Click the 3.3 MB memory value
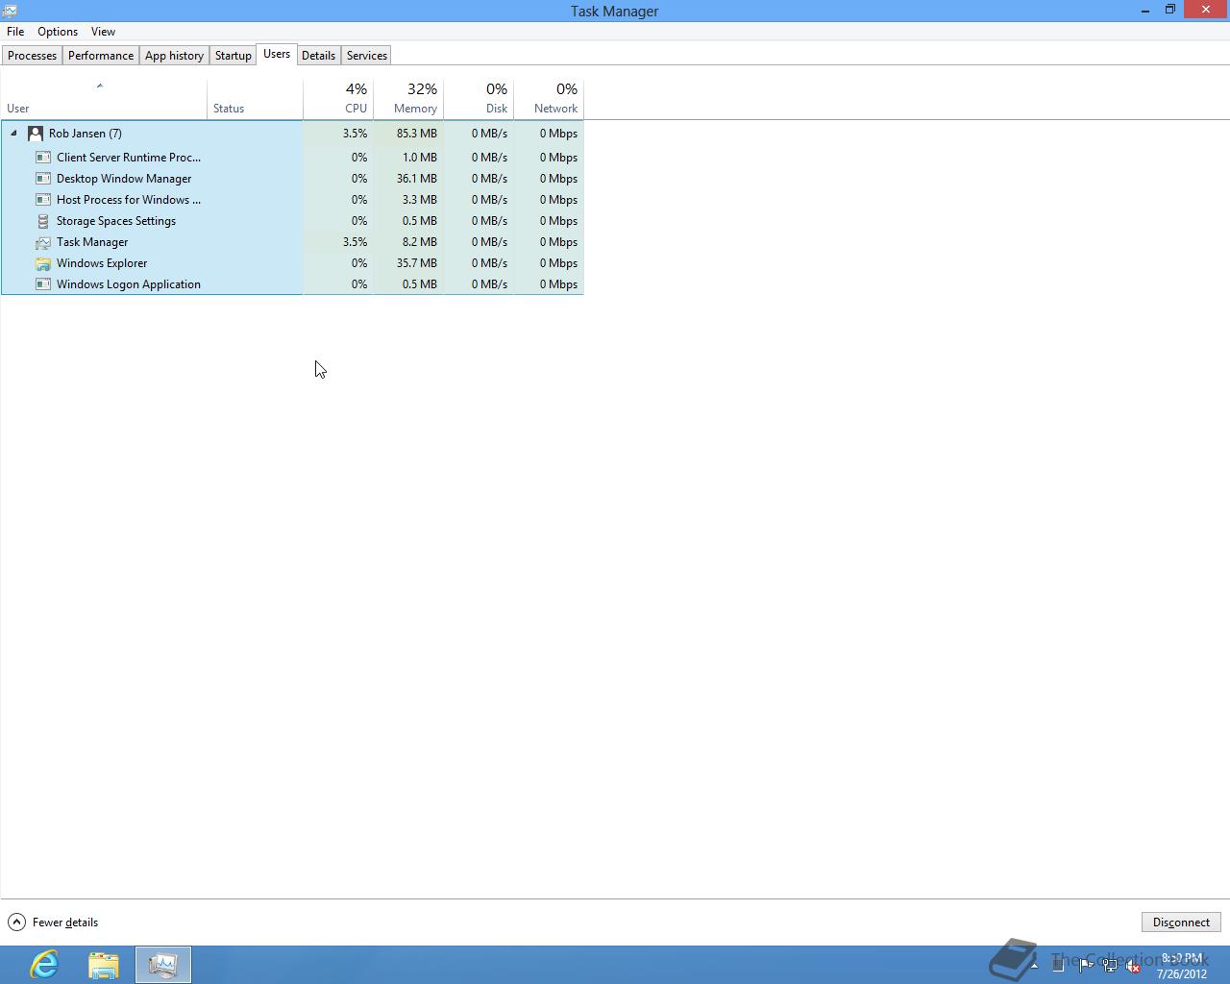Viewport: 1230px width, 984px height. coord(420,200)
